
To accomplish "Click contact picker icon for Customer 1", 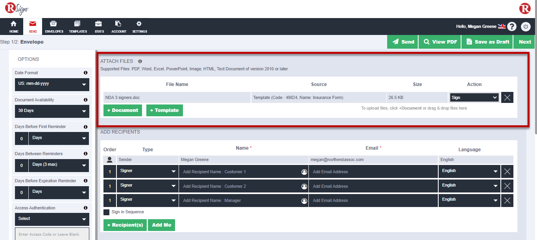I will coord(304,172).
